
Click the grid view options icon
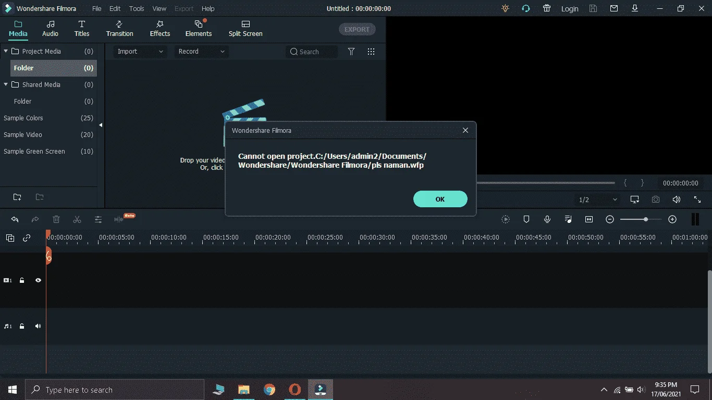click(371, 52)
